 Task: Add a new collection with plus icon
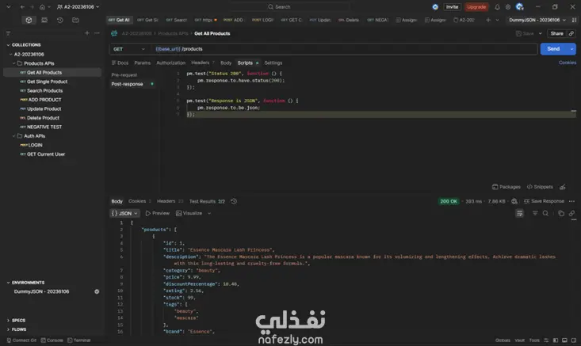click(x=87, y=33)
